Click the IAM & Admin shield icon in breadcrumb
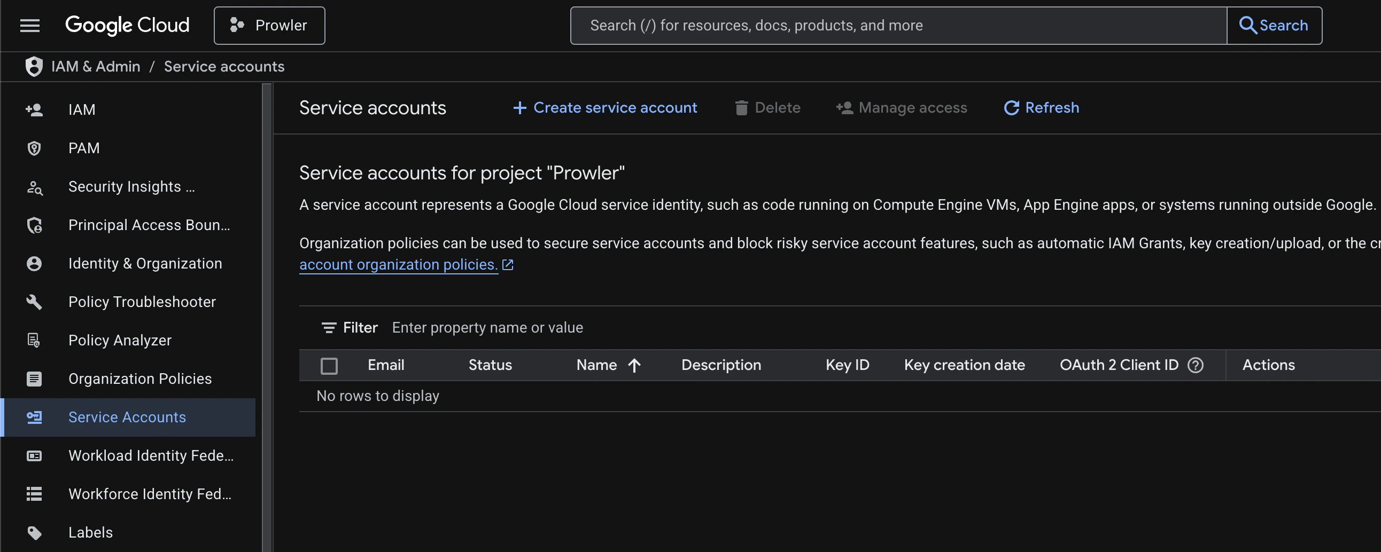The height and width of the screenshot is (552, 1381). coord(34,66)
